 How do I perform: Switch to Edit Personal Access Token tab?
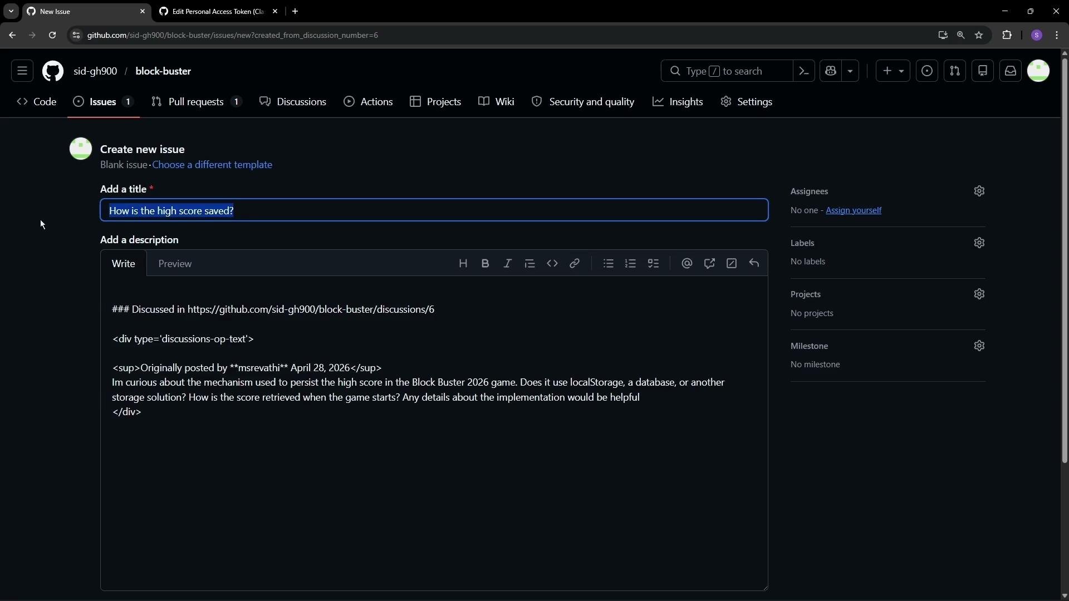coord(219,12)
